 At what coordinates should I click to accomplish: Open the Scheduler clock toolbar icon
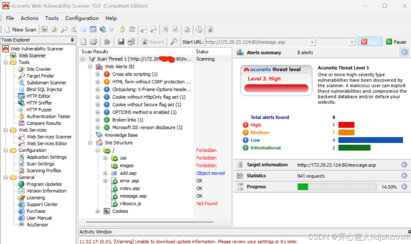199,29
